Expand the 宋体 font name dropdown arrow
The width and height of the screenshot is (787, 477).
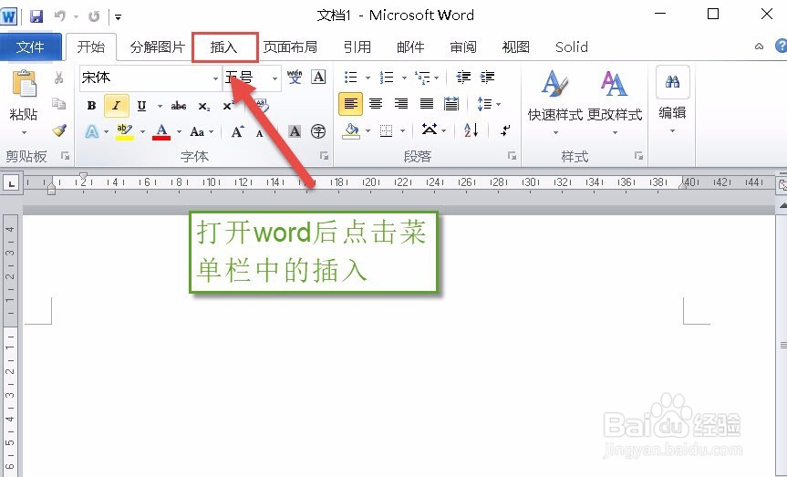point(215,78)
